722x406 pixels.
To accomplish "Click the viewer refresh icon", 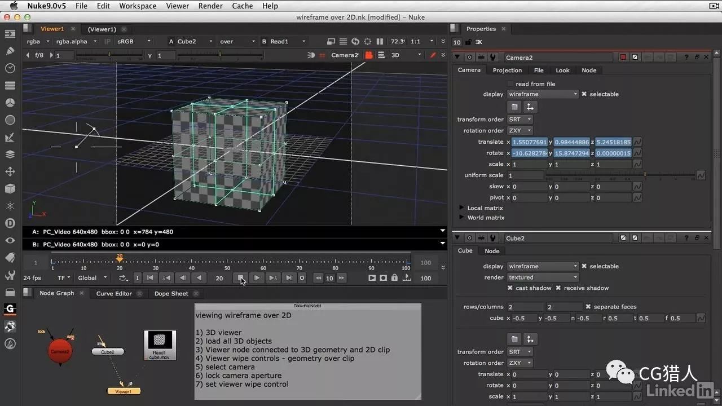I will [355, 41].
